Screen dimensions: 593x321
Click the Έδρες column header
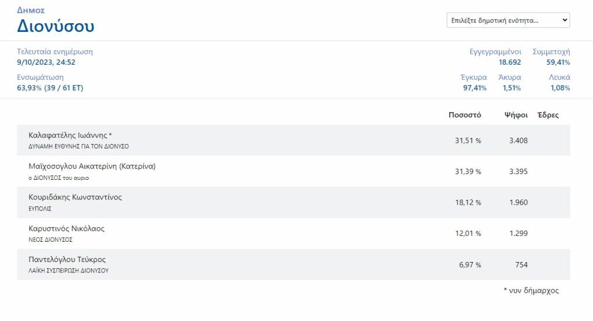548,115
